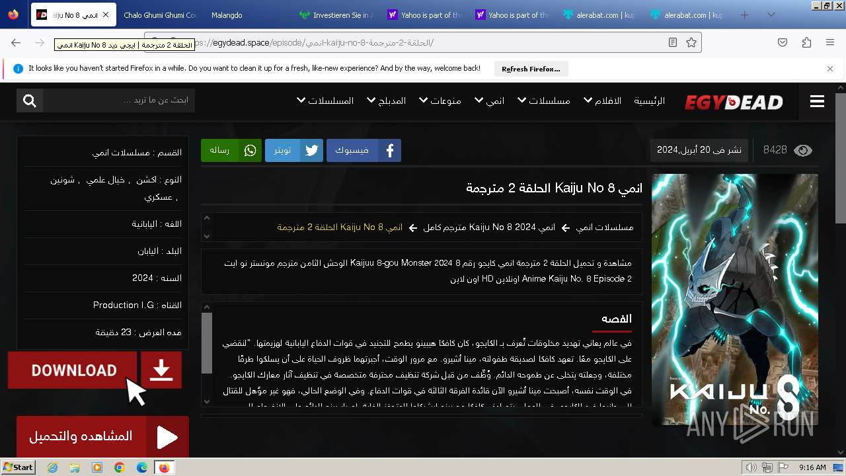The image size is (846, 476).
Task: Go back with the browser back arrow
Action: coord(16,42)
